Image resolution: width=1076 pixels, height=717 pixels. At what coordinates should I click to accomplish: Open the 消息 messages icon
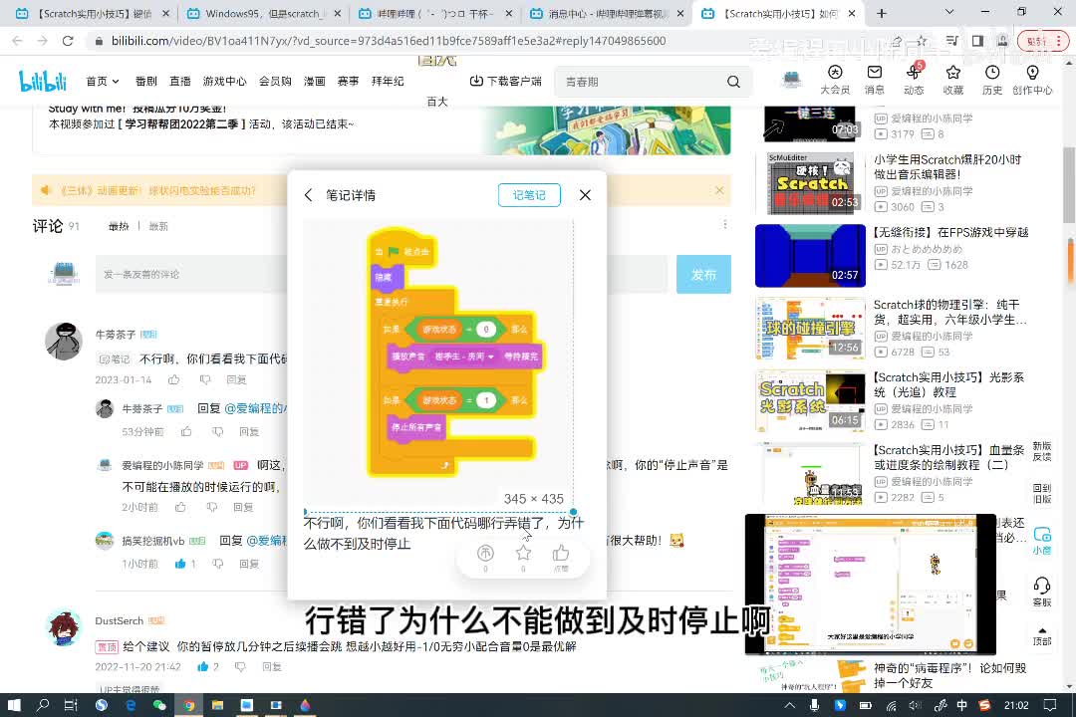tap(875, 80)
